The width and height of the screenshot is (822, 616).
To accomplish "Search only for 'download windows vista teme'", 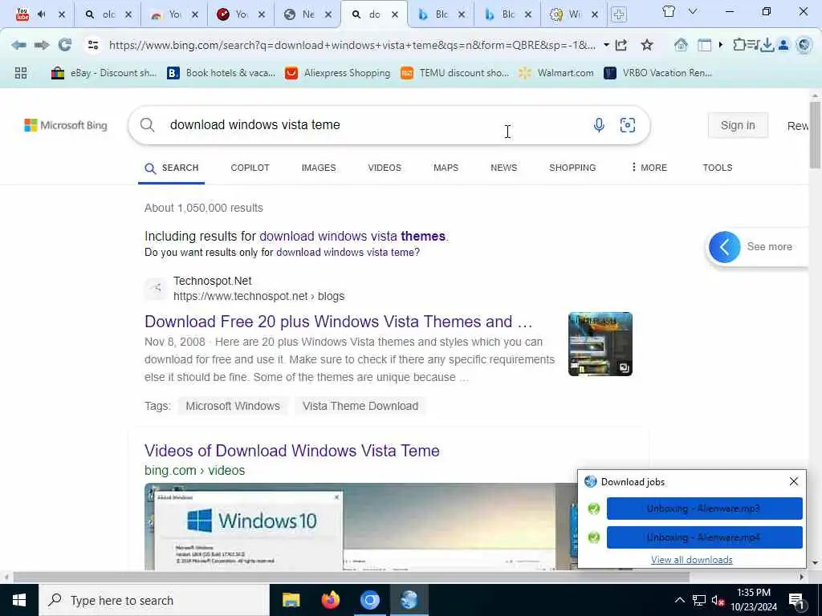I will [345, 253].
